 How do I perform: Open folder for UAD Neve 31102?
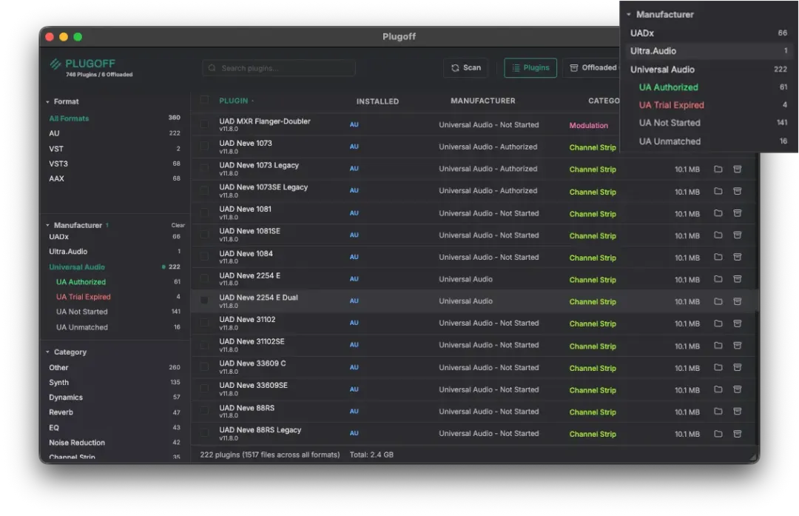pos(718,324)
